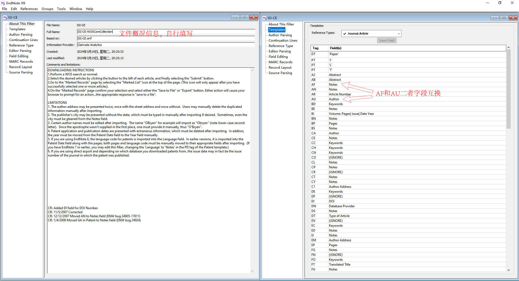519x281 pixels.
Task: Minimize the EndNote X9 main window
Action: (488, 3)
